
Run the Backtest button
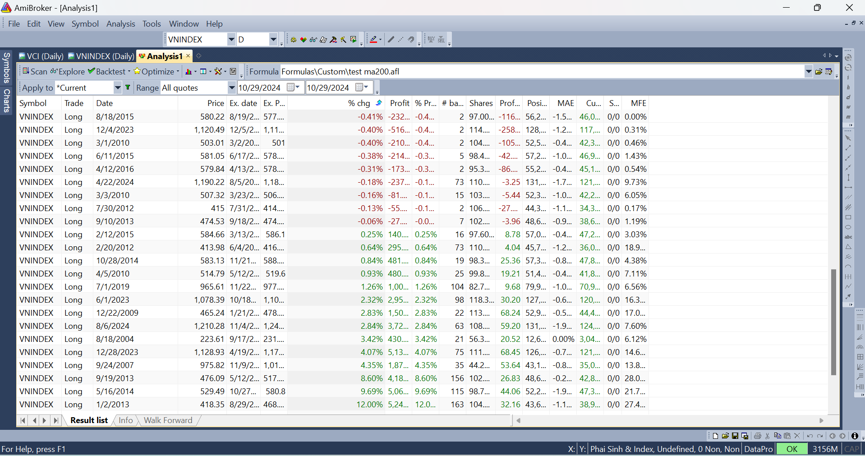(107, 71)
